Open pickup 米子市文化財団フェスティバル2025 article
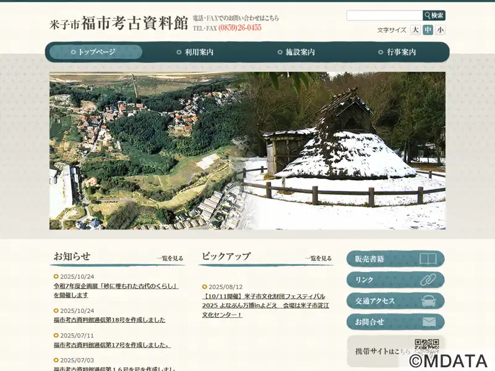This screenshot has width=495, height=371. pyautogui.click(x=265, y=305)
